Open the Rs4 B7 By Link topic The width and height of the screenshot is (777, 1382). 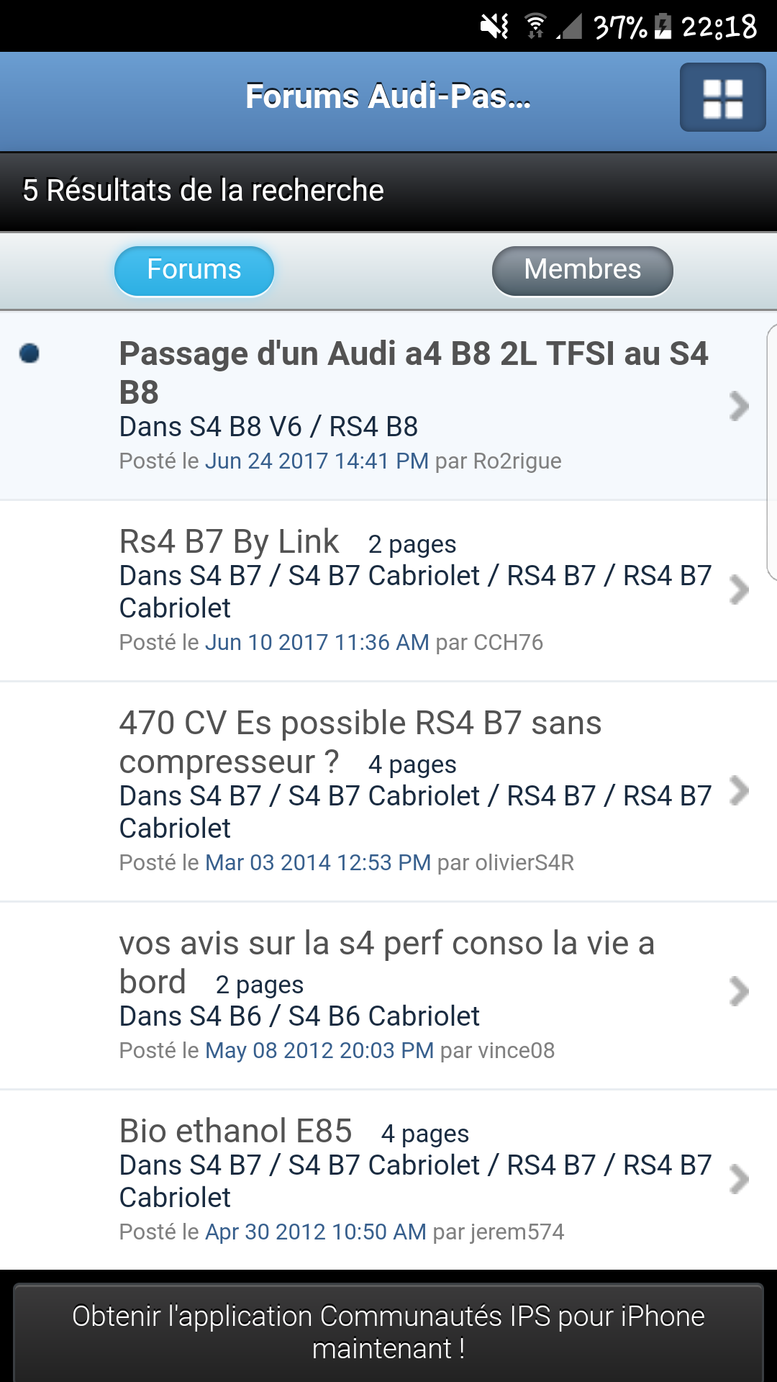[x=229, y=542]
